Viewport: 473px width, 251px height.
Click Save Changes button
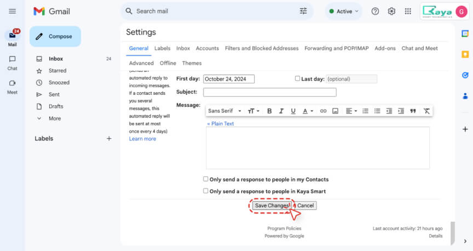coord(272,206)
